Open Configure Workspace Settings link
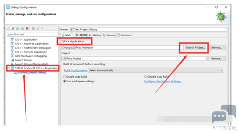The height and width of the screenshot is (133, 239). [x=163, y=81]
